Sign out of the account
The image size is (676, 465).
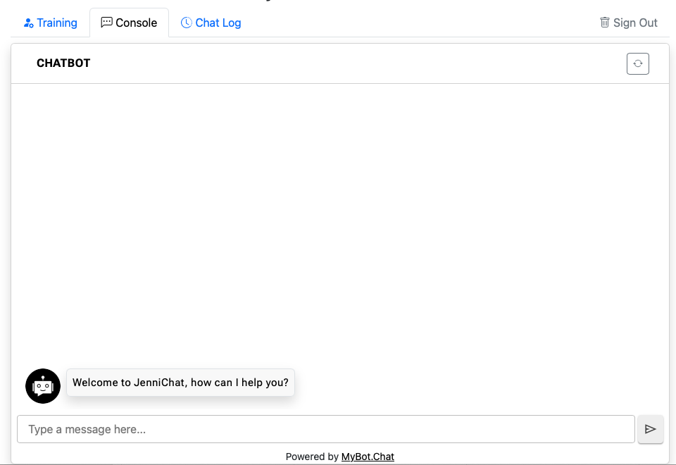(x=629, y=22)
